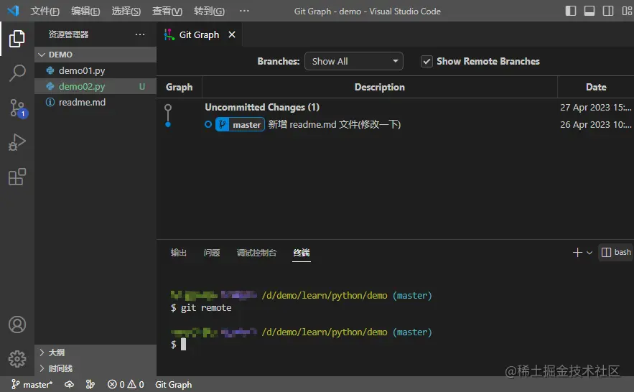Switch to the 输出 panel tab
The image size is (634, 392).
(x=178, y=253)
